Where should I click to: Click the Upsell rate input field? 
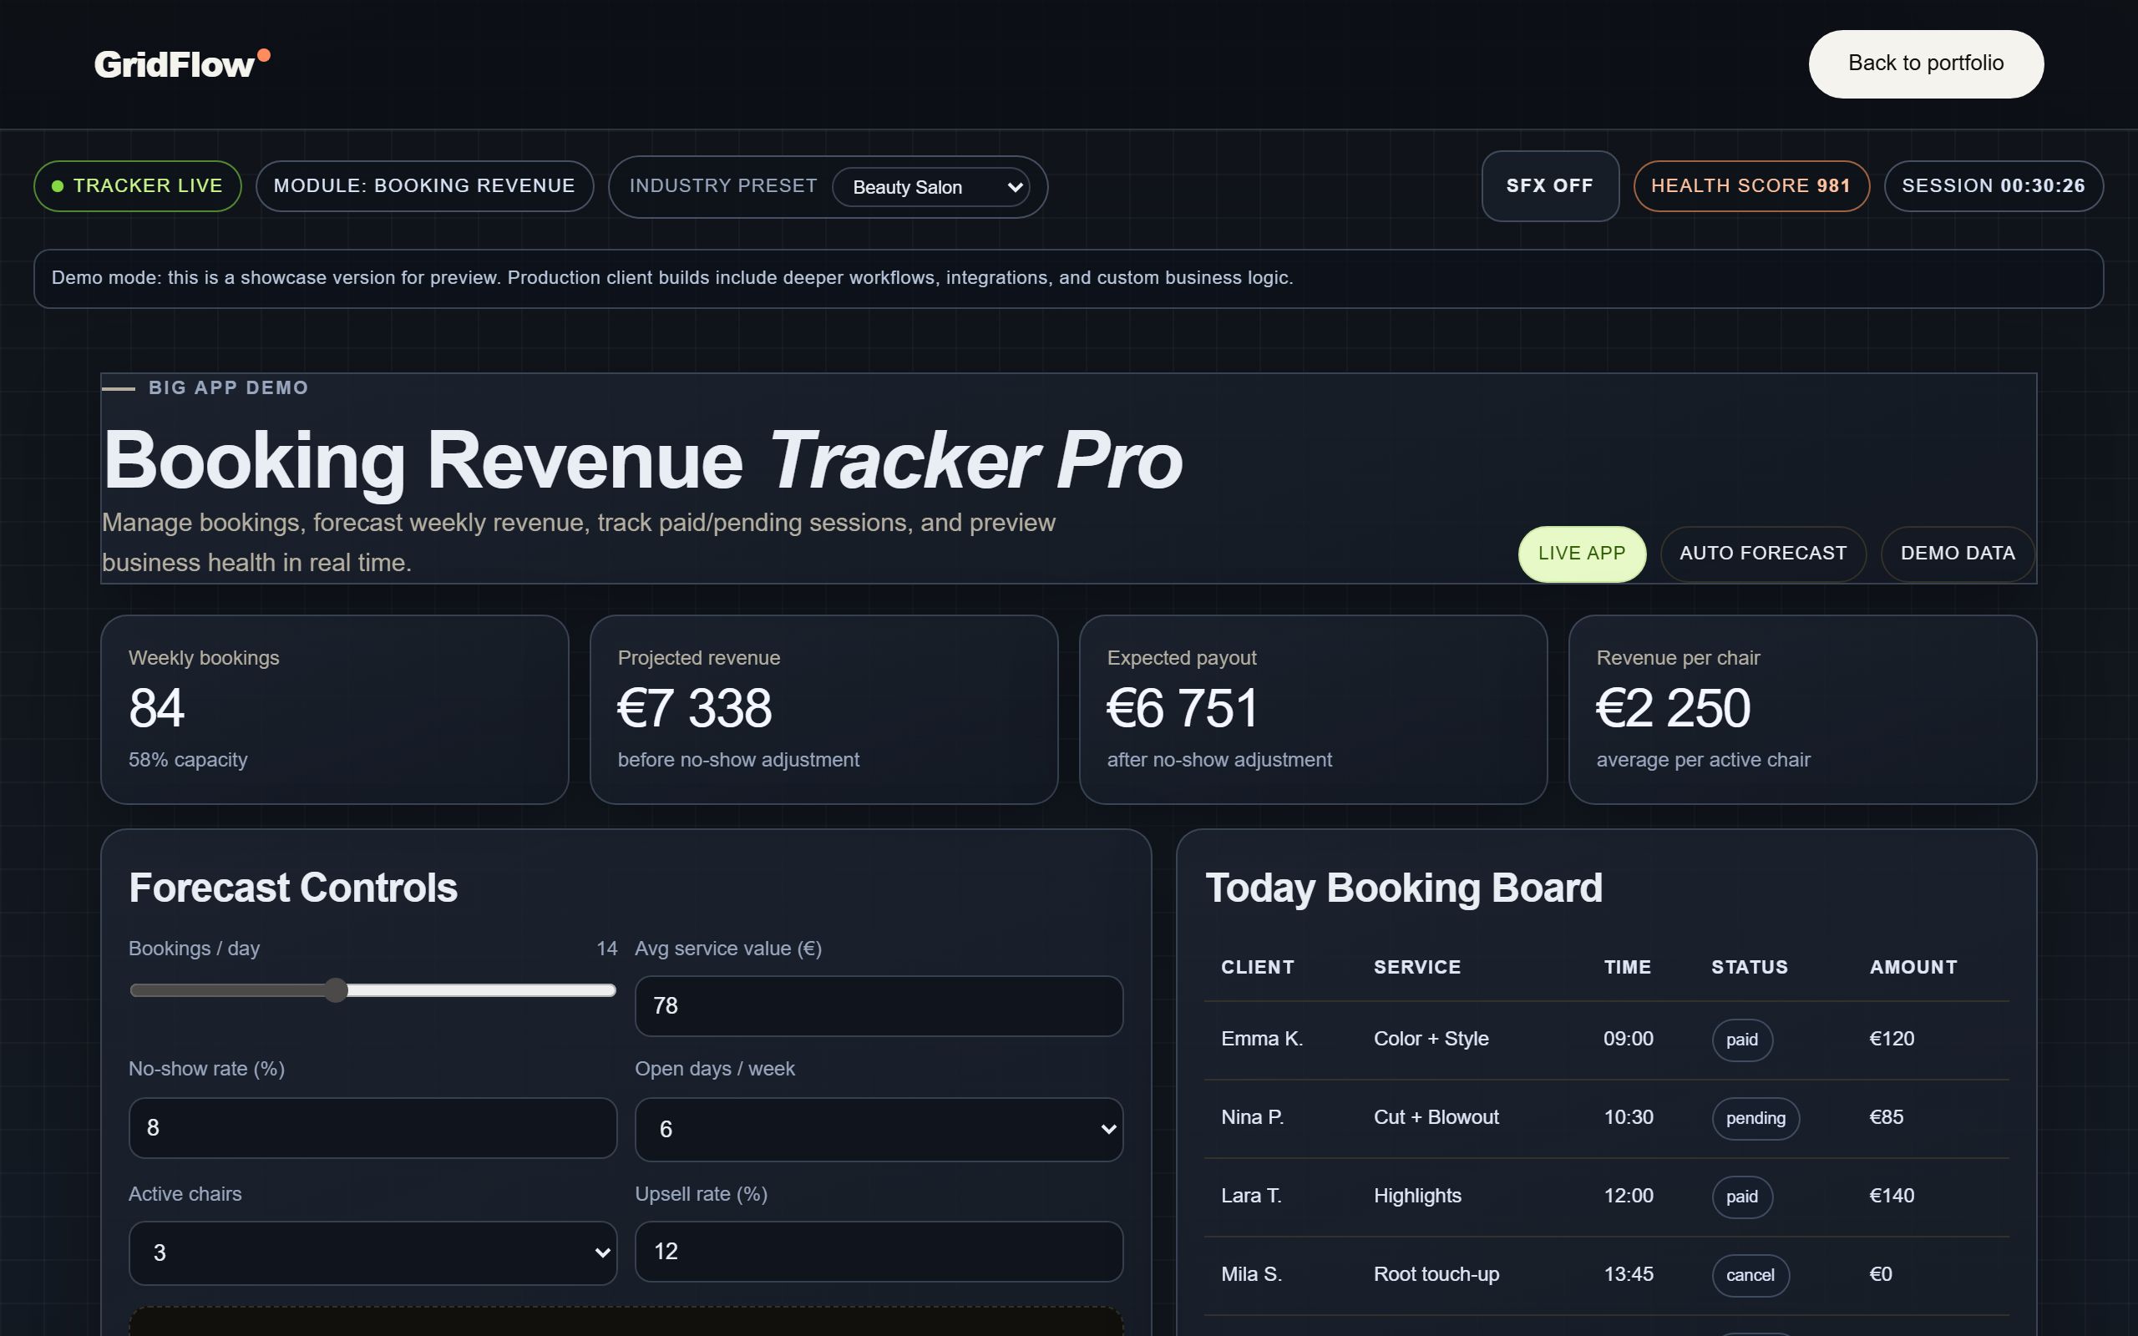click(879, 1251)
